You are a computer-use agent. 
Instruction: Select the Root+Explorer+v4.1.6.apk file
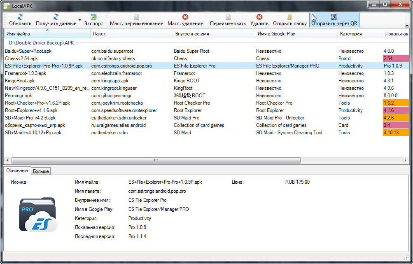31,110
